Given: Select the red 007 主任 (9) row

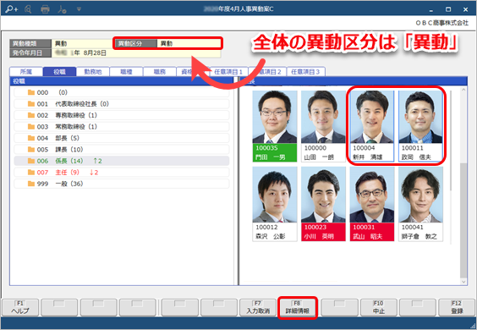Looking at the screenshot, I should point(122,173).
